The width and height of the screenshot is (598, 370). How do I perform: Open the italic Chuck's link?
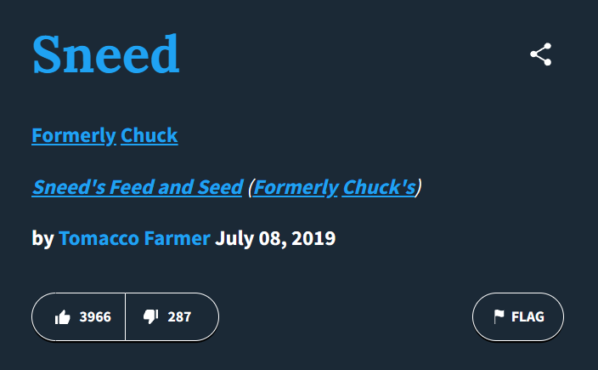click(x=379, y=187)
